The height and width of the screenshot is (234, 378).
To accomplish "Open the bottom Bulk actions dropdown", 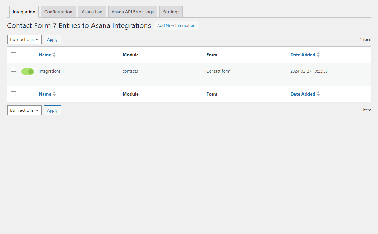I will click(24, 110).
